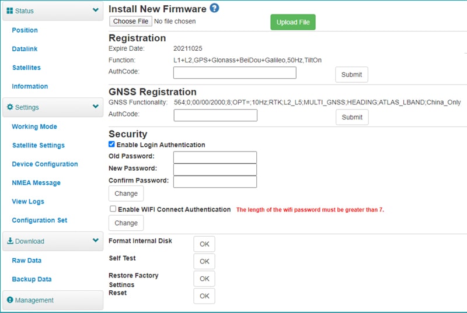Click Choose File to select firmware
Image resolution: width=467 pixels, height=313 pixels.
[131, 22]
